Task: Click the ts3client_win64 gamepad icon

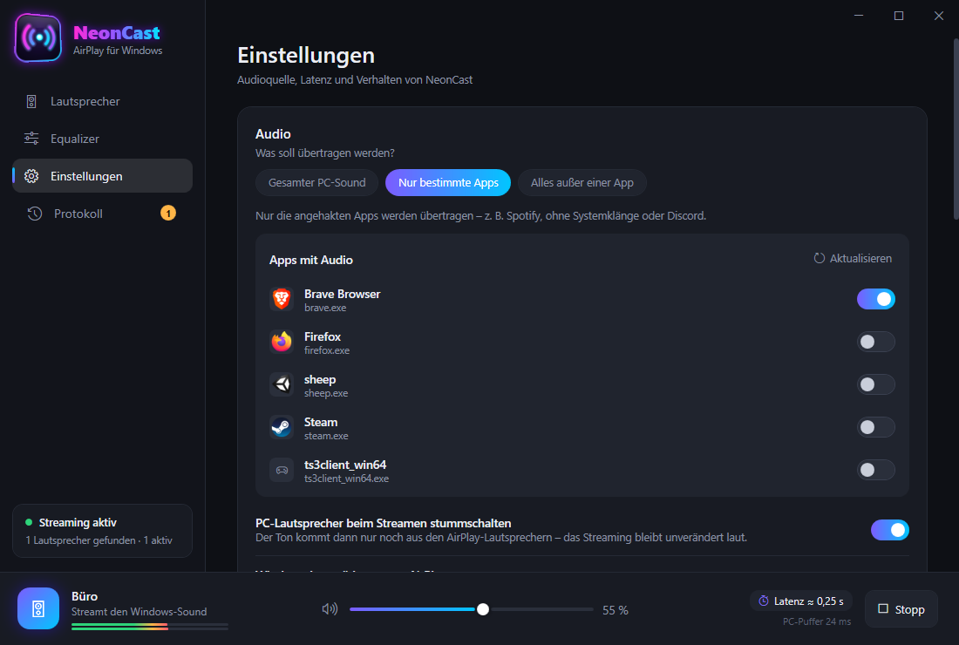Action: [x=282, y=470]
